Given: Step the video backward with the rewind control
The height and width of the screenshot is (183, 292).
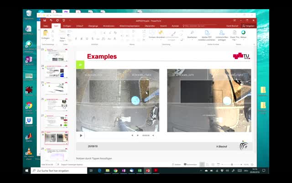Looking at the screenshot, I should pos(132,135).
